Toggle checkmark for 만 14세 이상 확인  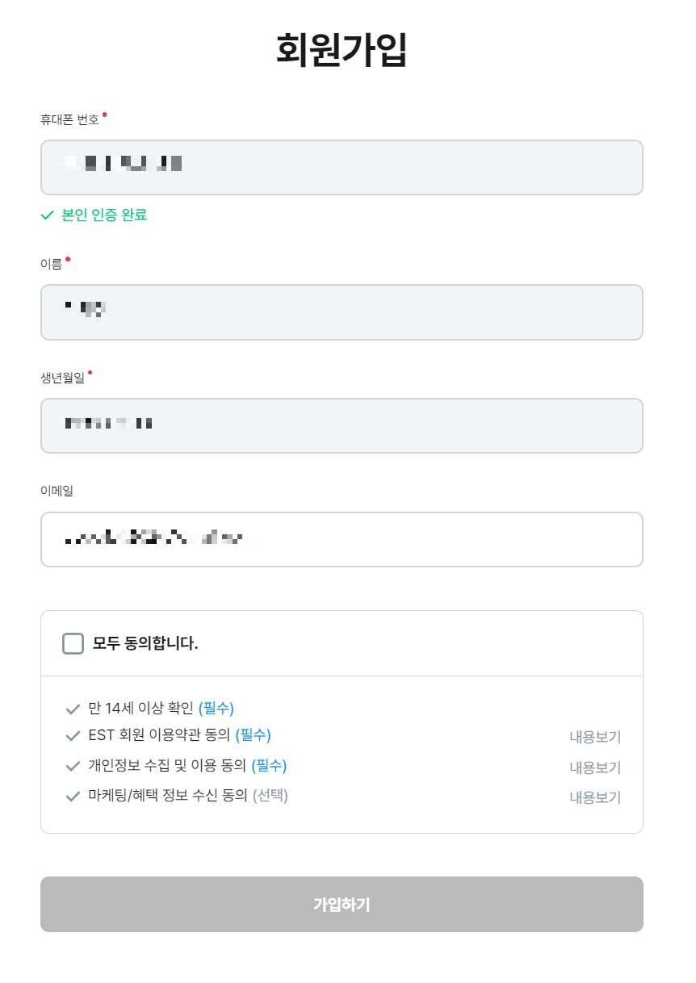[72, 709]
